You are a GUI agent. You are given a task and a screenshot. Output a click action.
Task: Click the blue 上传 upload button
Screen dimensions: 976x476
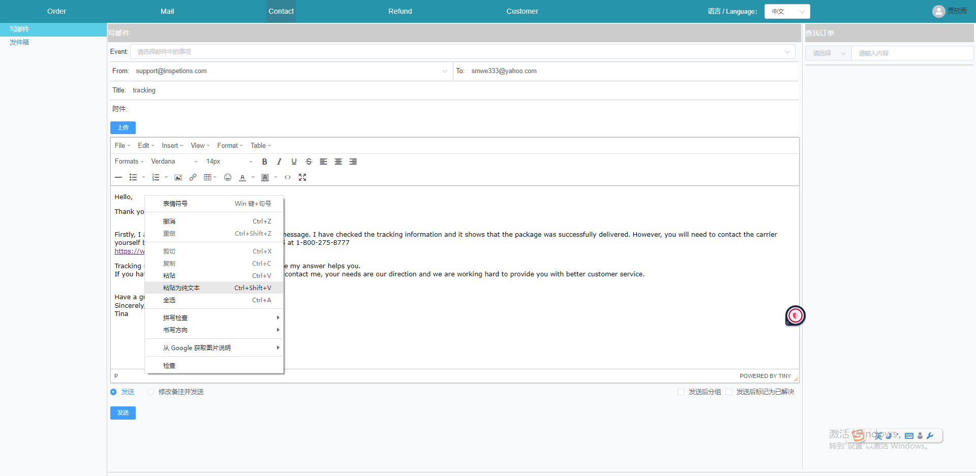click(123, 128)
